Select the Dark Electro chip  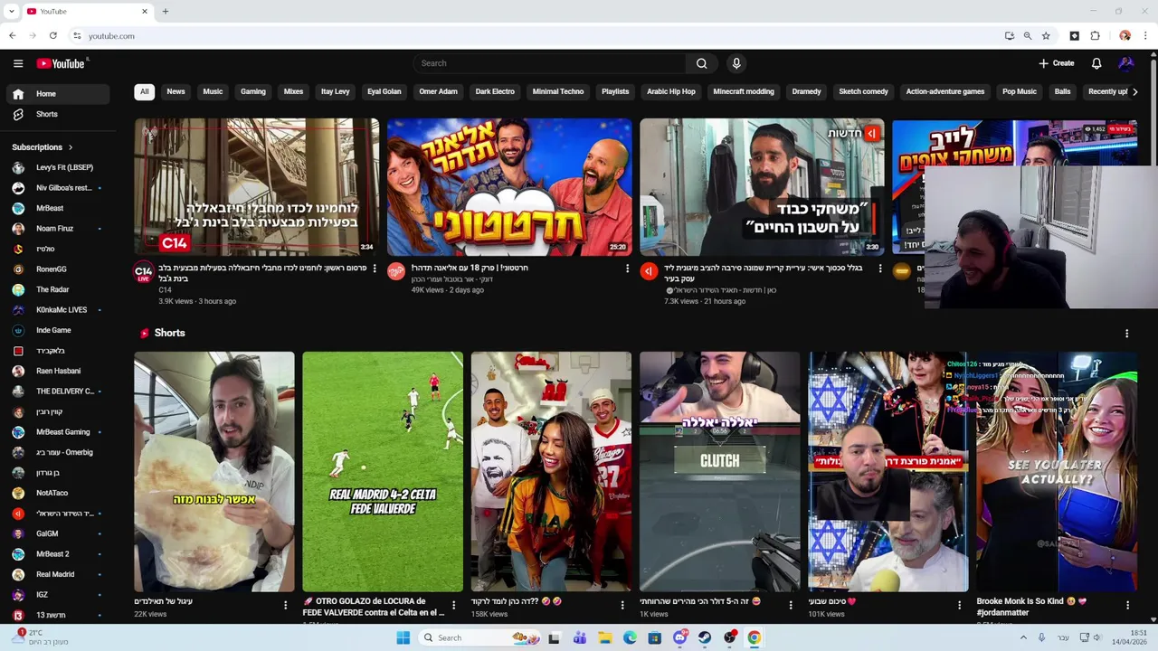tap(495, 91)
